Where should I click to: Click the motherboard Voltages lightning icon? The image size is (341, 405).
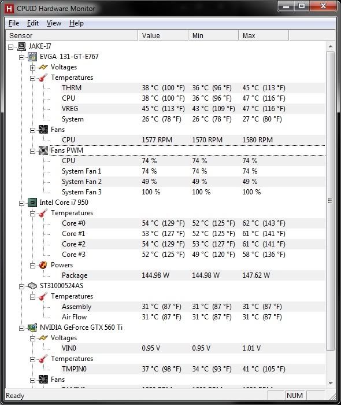click(43, 67)
